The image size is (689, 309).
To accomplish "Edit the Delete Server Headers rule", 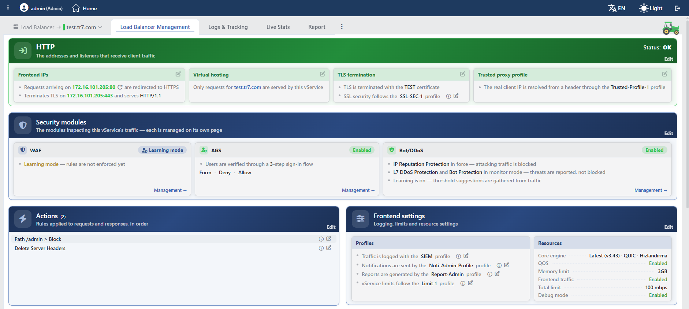I will tap(329, 248).
